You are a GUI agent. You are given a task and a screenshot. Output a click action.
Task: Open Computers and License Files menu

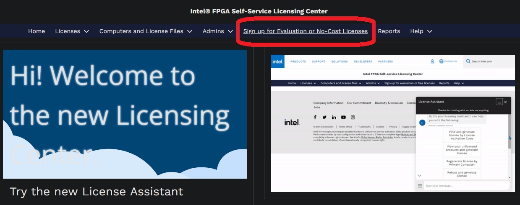coord(141,31)
